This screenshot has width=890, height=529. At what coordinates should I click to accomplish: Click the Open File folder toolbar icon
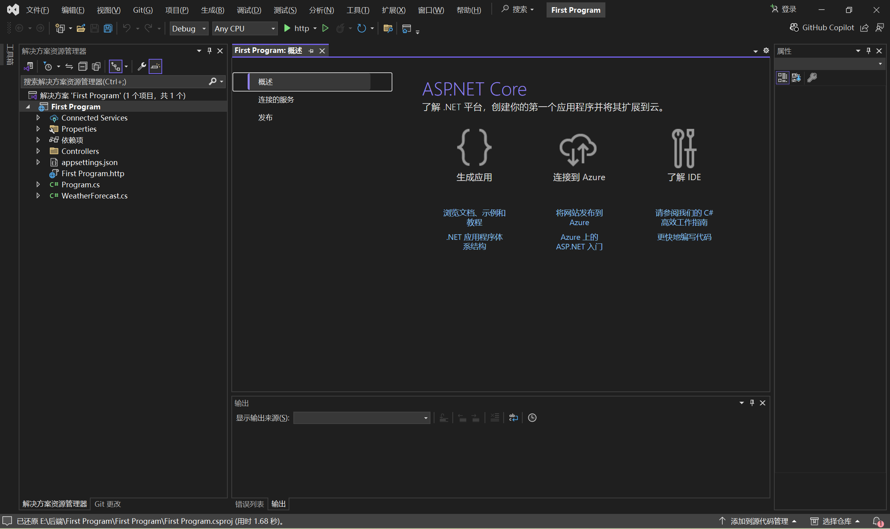[x=81, y=28]
